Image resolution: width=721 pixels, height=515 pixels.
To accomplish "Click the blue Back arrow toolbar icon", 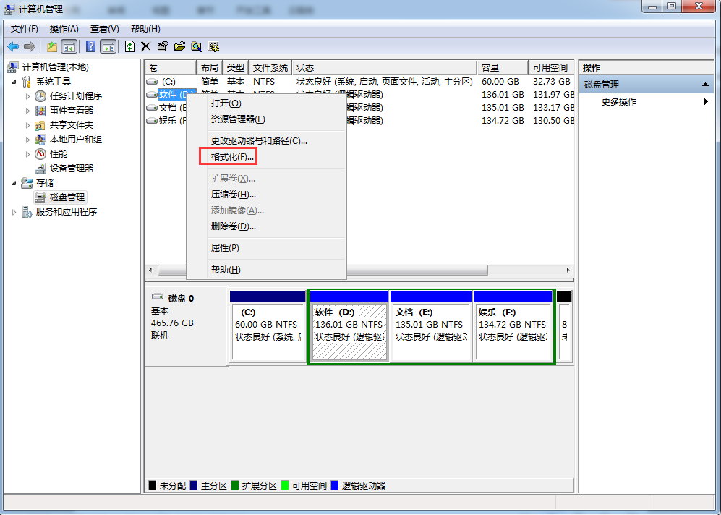I will click(x=13, y=46).
